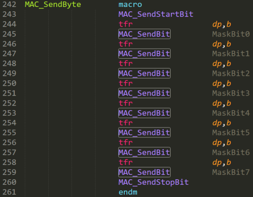Click the MaskBit2 operand

pos(231,73)
